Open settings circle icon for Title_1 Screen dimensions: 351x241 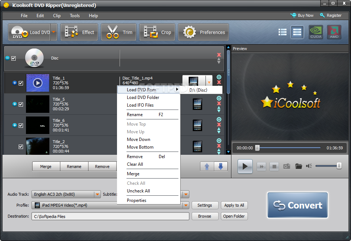(219, 77)
